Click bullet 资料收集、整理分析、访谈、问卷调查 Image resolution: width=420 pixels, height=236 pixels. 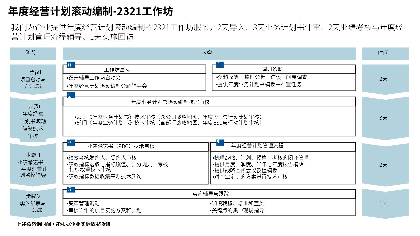pos(262,77)
